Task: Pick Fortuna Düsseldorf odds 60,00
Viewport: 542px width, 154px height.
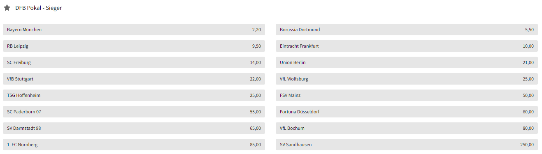Action: pos(407,112)
